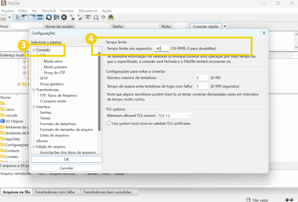Toggle the local directory tree icon
This screenshot has width=298, height=202.
pos(25,18)
